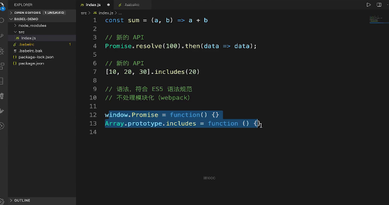The width and height of the screenshot is (389, 205).
Task: Click the .babelrc file icon in explorer
Action: coord(14,44)
